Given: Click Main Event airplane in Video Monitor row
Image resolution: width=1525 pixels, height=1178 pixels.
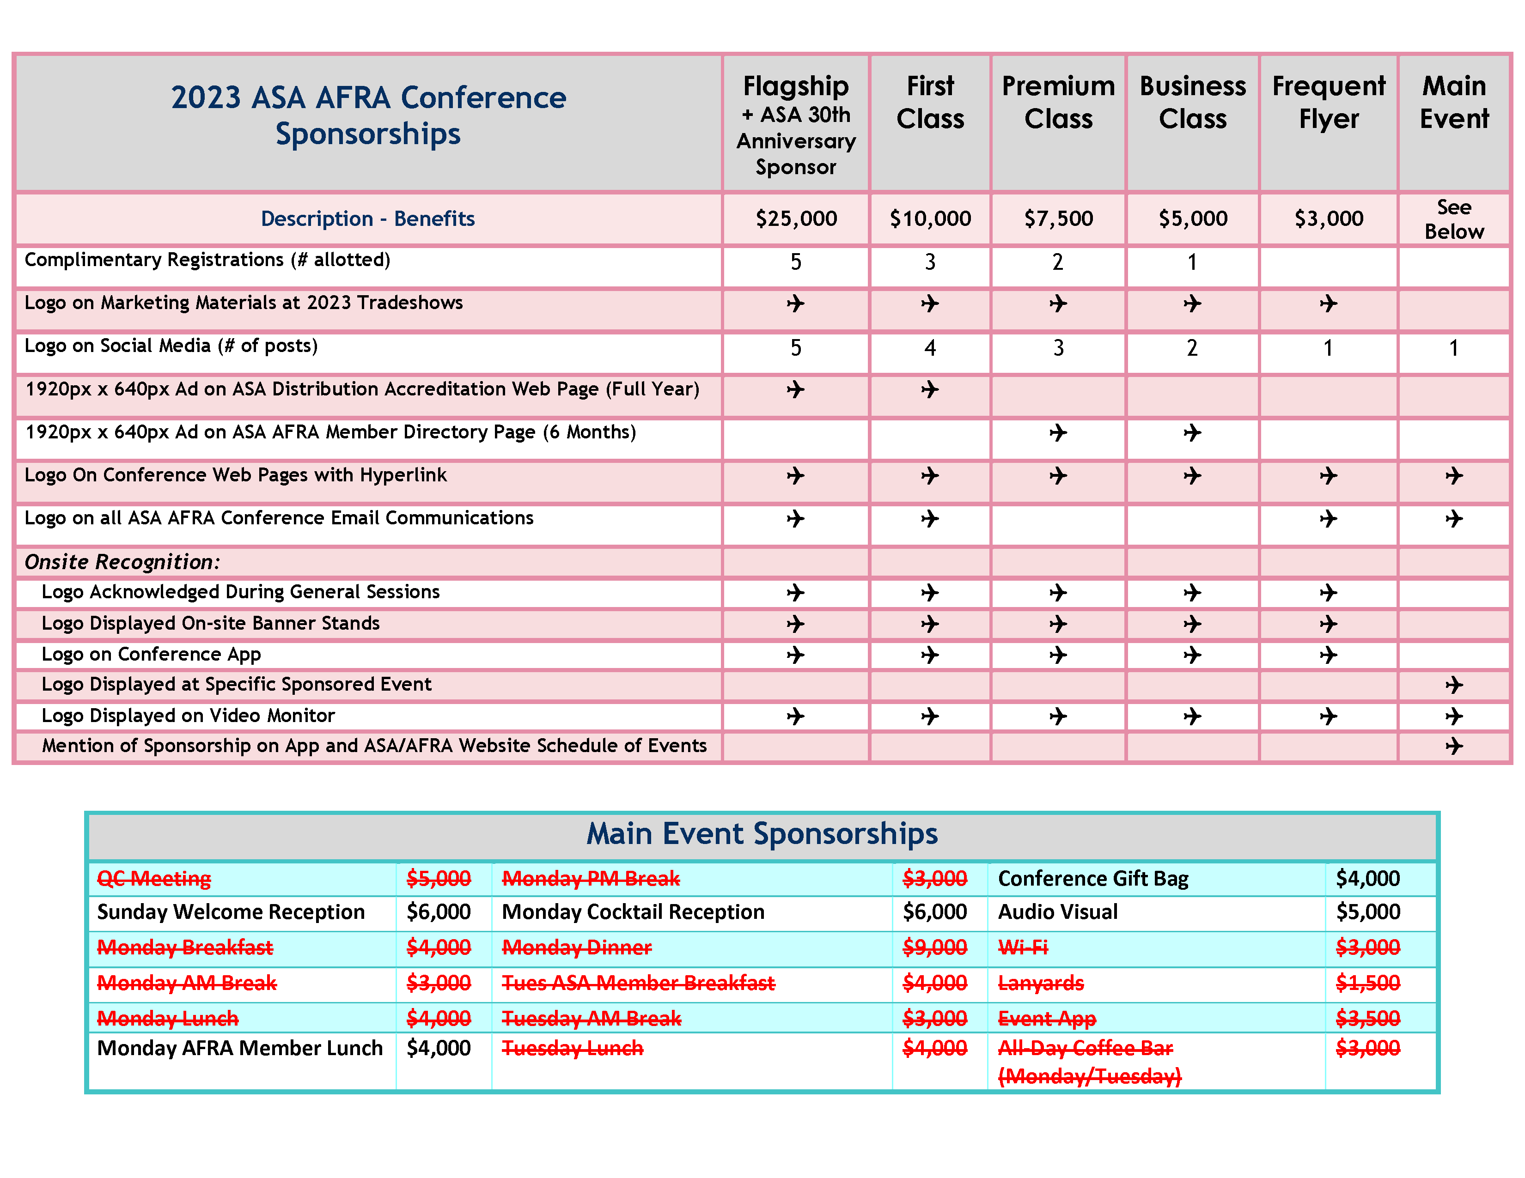Looking at the screenshot, I should (x=1454, y=716).
